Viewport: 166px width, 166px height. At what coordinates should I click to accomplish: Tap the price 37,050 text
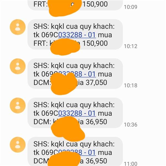96,82
